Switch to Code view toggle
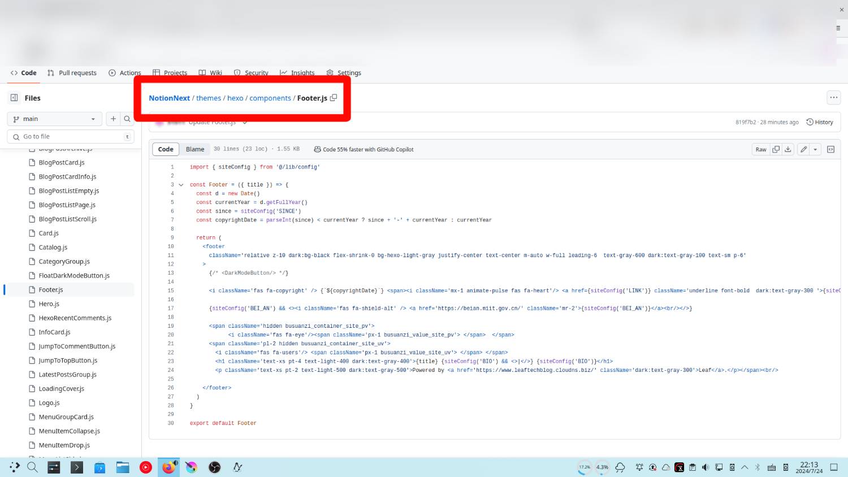Image resolution: width=848 pixels, height=477 pixels. pos(166,149)
